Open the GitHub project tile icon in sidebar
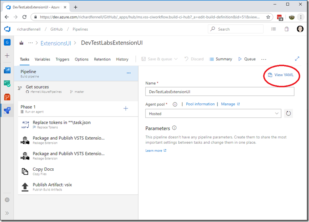 point(7,42)
